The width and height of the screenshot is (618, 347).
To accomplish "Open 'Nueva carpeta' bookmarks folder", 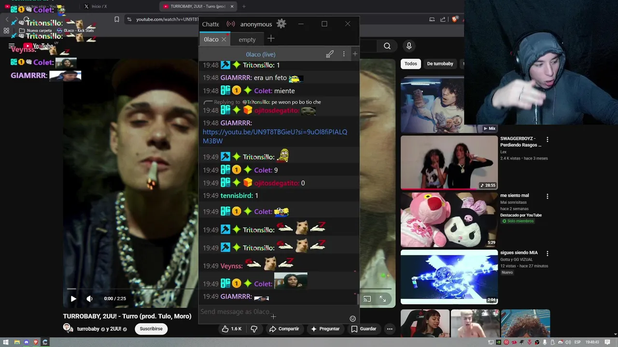I will (x=35, y=30).
